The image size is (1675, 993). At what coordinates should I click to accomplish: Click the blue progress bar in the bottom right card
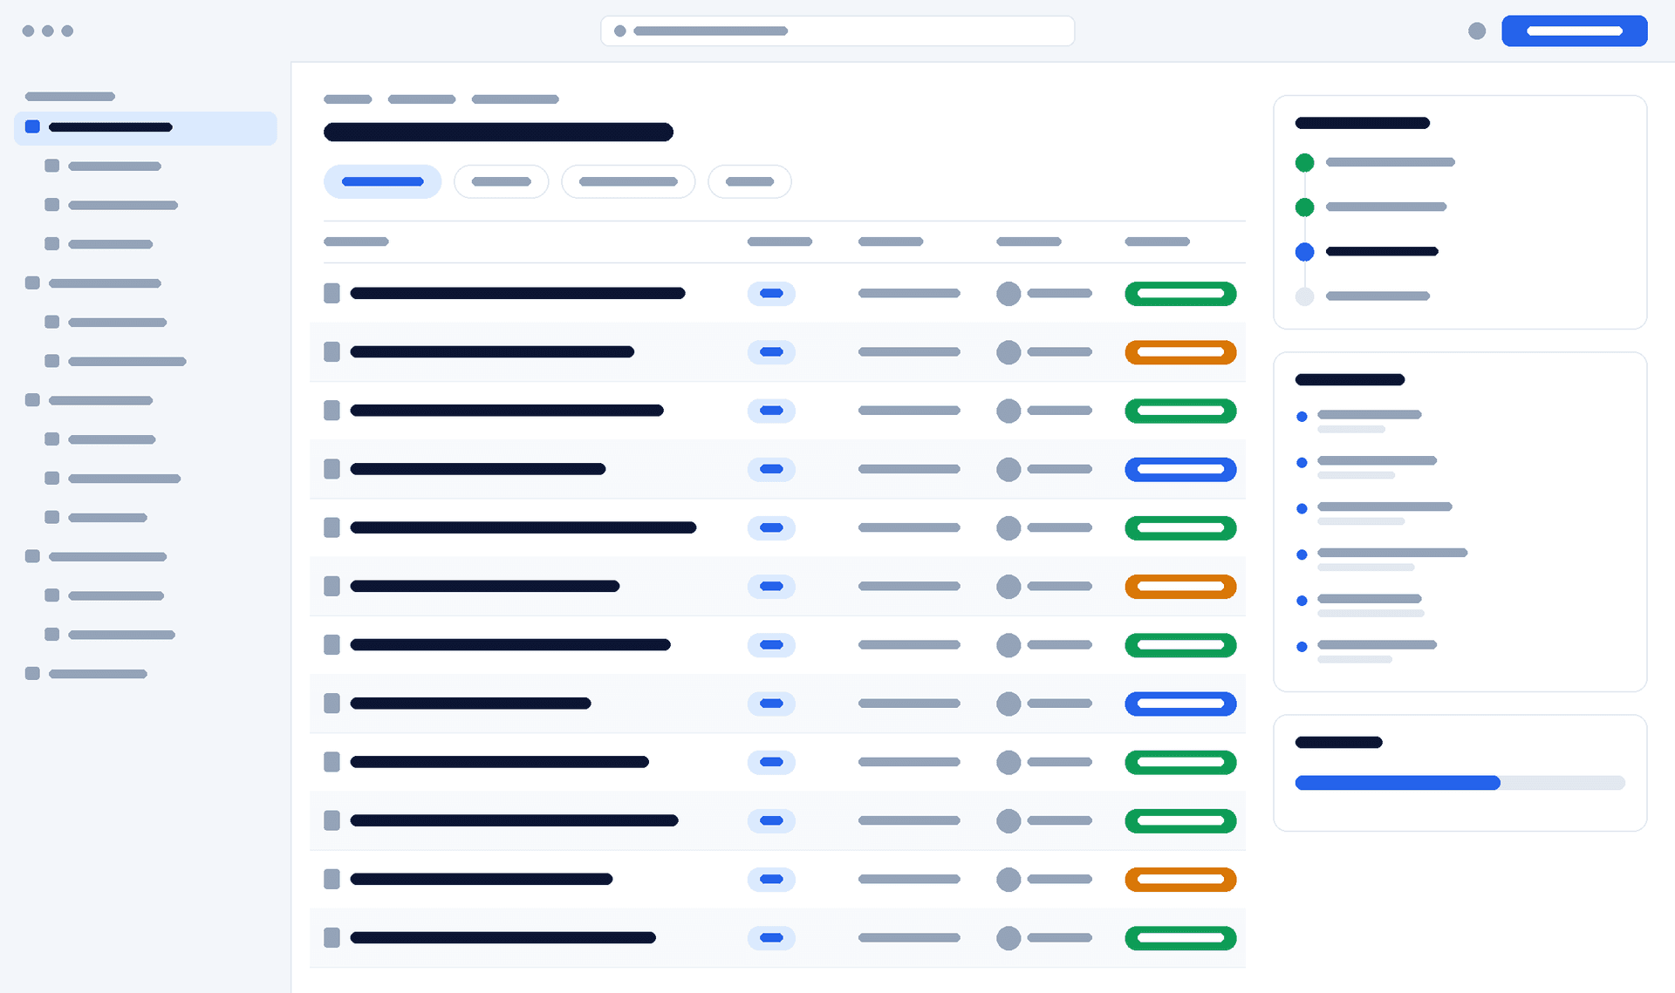tap(1460, 783)
